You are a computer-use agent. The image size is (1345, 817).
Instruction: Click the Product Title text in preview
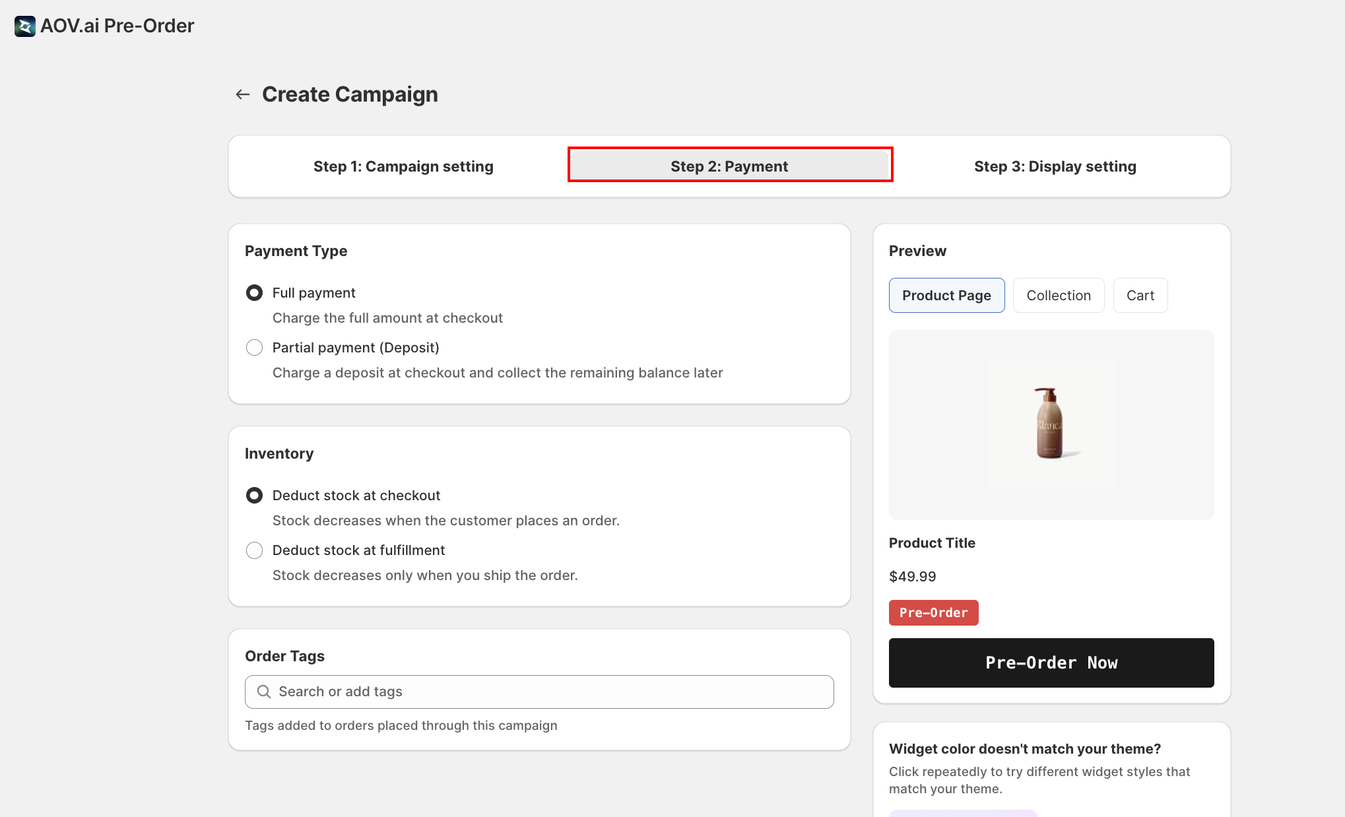932,542
